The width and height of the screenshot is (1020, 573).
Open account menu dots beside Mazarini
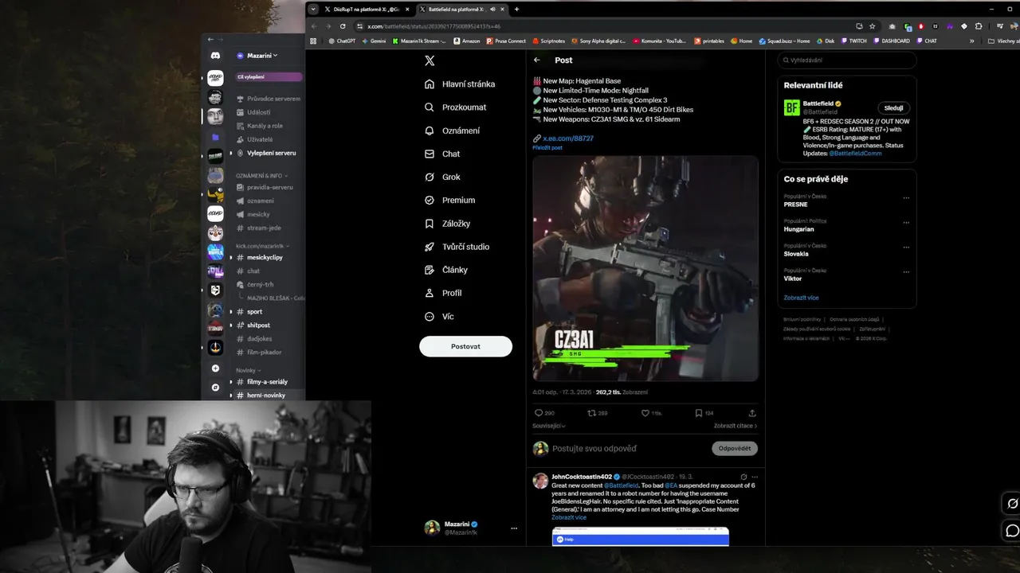click(514, 528)
